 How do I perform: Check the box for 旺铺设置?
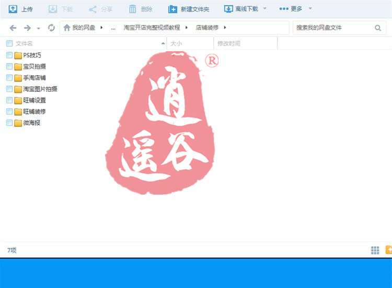(x=9, y=100)
